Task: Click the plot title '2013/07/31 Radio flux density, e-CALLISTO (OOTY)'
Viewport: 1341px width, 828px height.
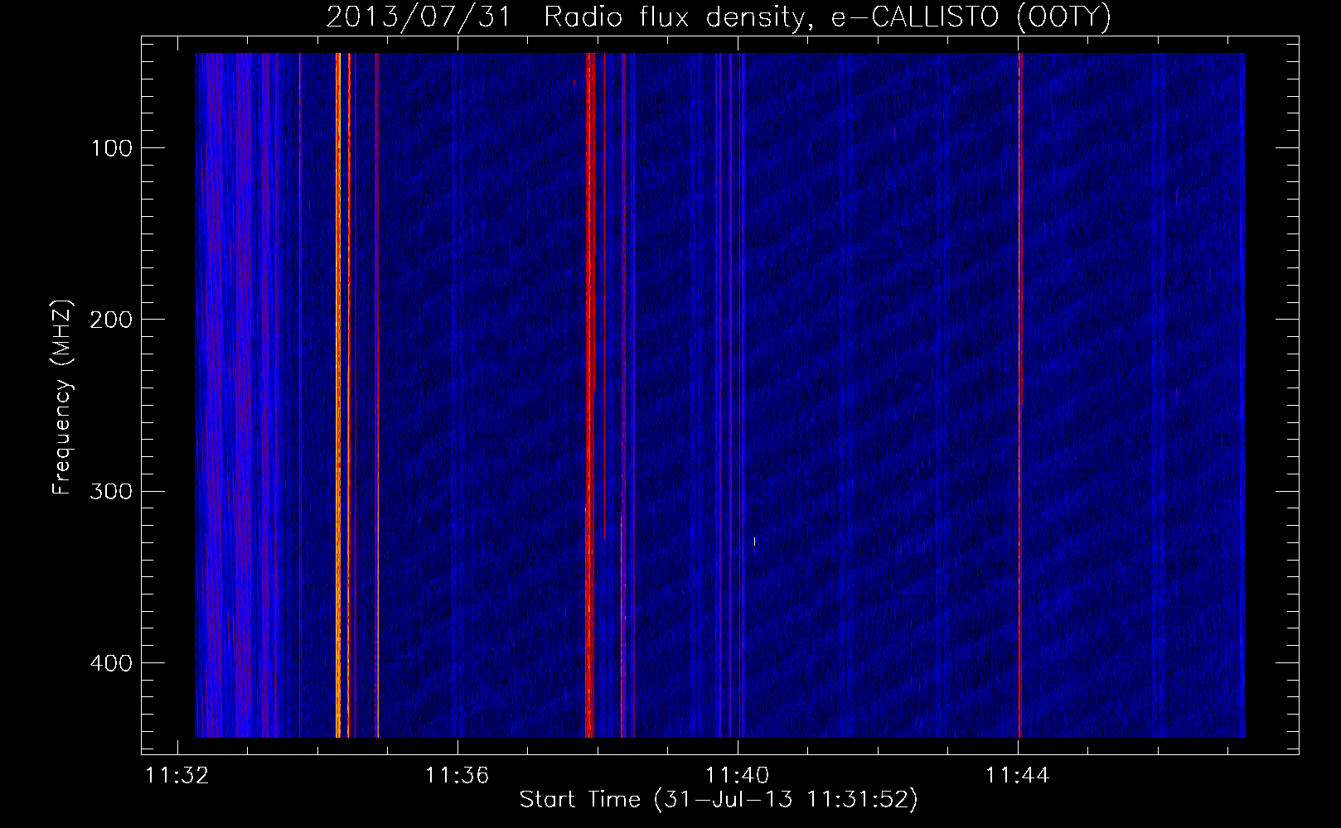Action: tap(718, 17)
